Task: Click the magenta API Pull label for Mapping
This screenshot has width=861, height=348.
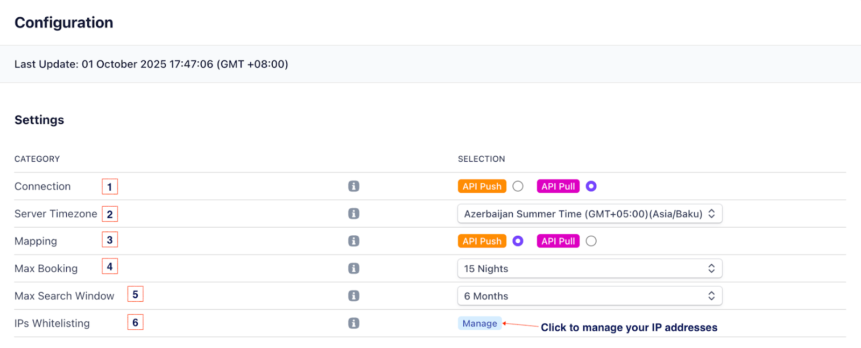Action: coord(558,241)
